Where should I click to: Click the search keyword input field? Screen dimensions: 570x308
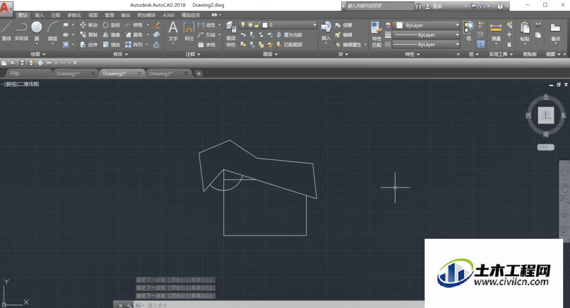click(x=380, y=6)
